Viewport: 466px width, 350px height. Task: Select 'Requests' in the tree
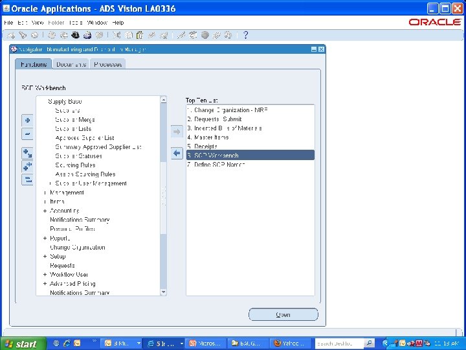pyautogui.click(x=62, y=266)
